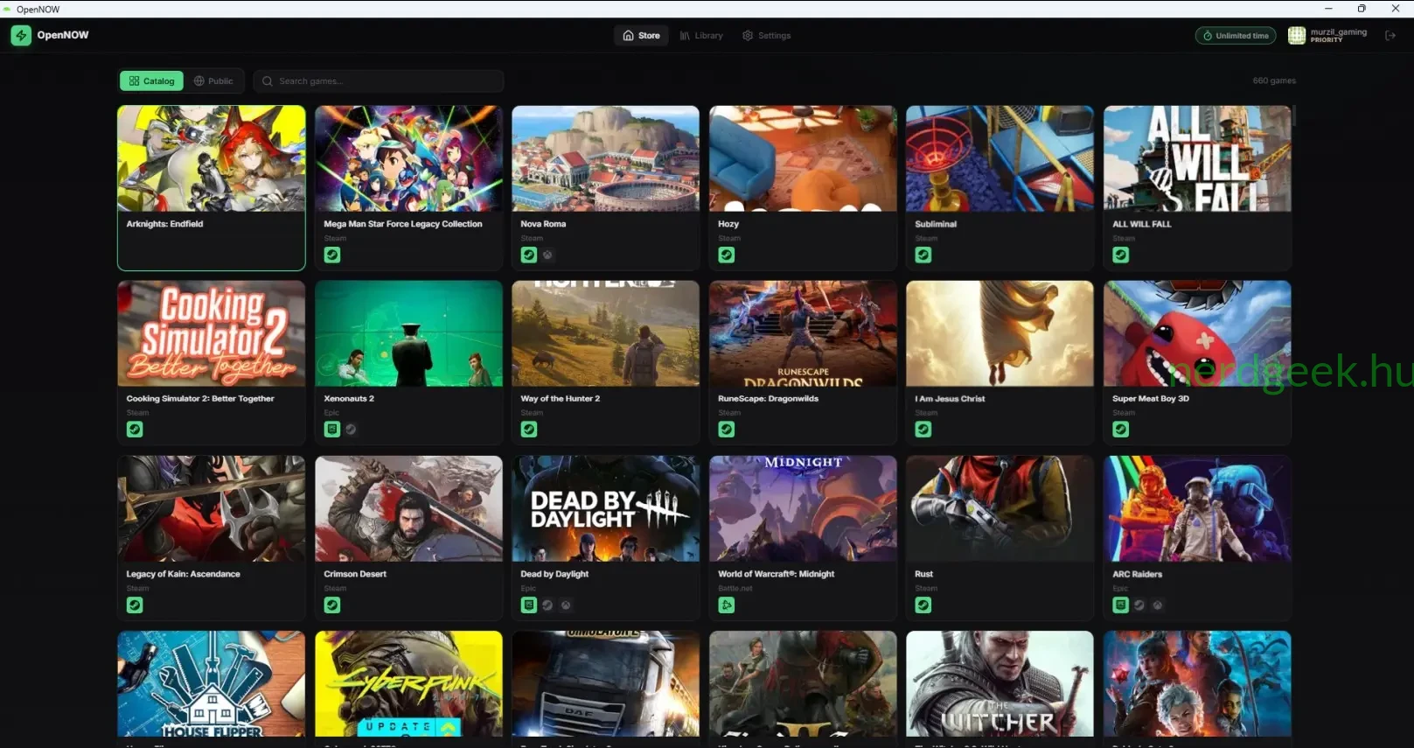1414x748 pixels.
Task: Click the murzil_gaming profile avatar
Action: pos(1297,36)
